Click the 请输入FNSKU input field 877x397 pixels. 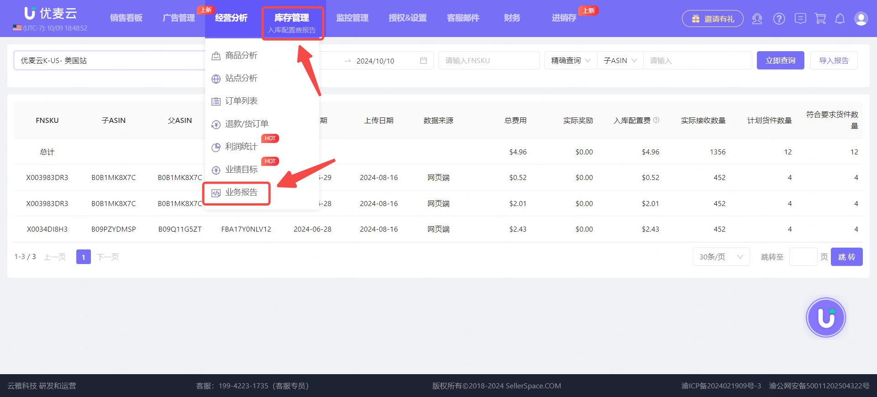click(489, 61)
